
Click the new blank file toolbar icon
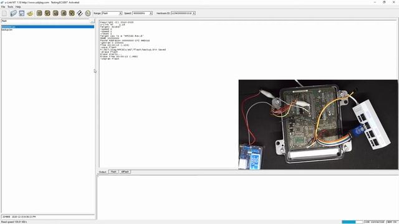pos(4,13)
